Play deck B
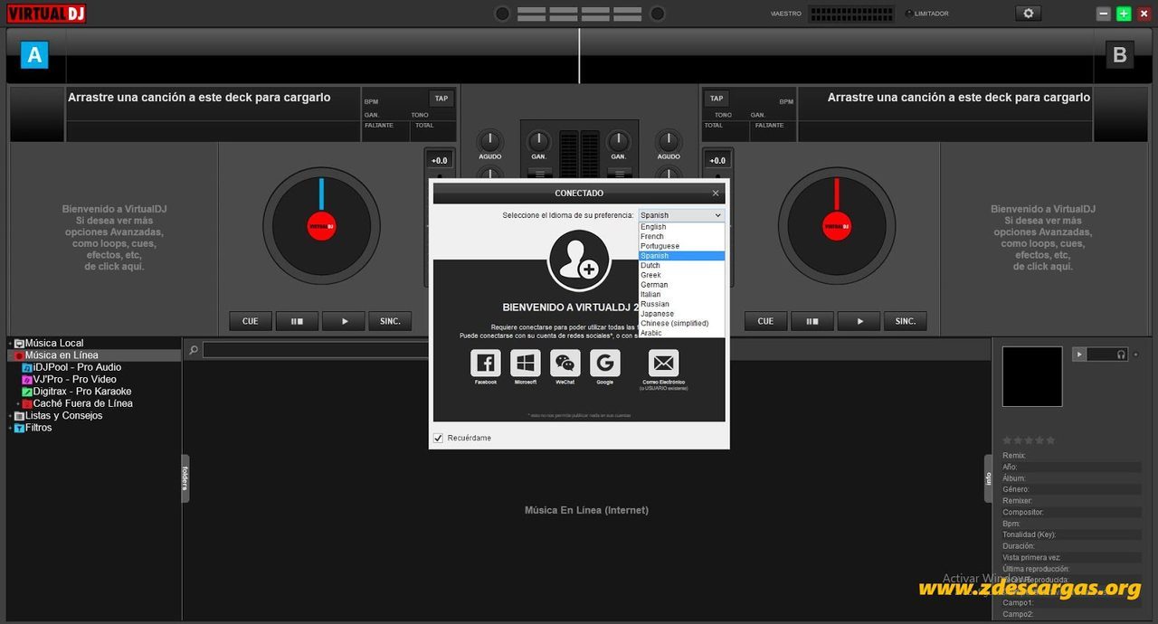This screenshot has width=1158, height=624. pos(859,321)
